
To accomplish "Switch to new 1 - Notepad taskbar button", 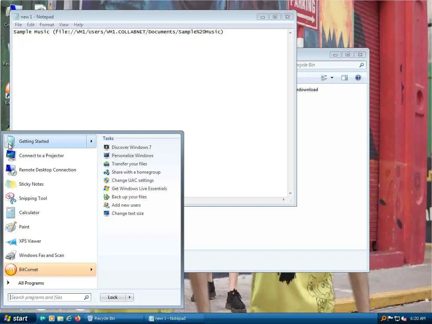I will point(174,318).
